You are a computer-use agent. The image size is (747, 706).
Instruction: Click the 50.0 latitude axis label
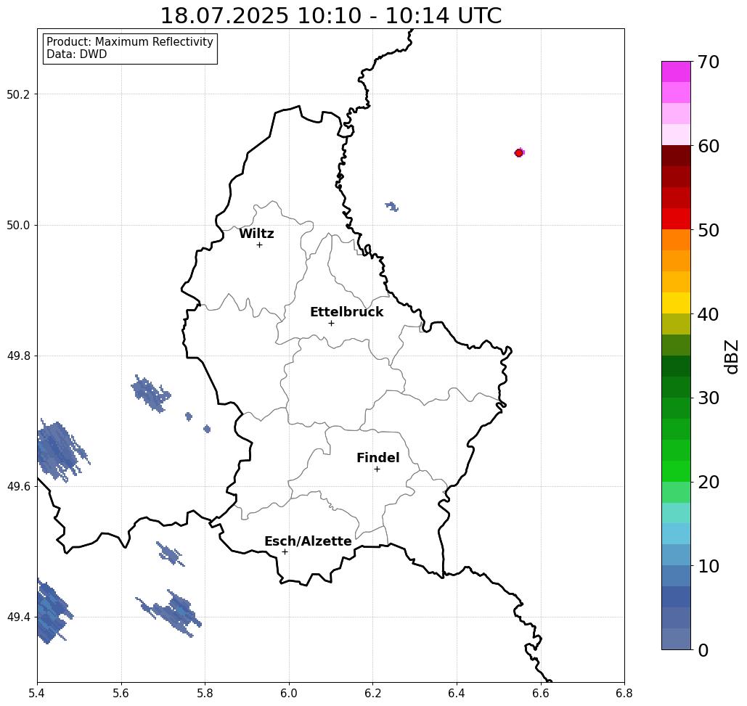(18, 225)
